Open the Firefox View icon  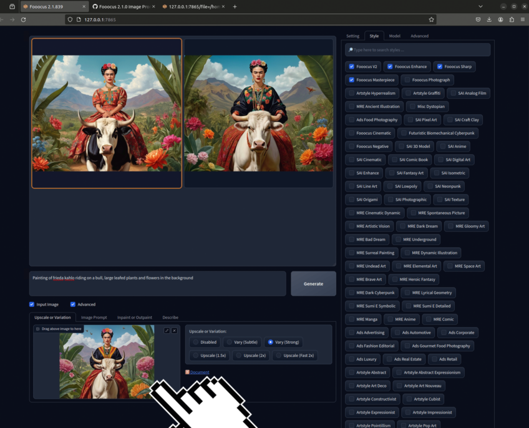pyautogui.click(x=12, y=6)
